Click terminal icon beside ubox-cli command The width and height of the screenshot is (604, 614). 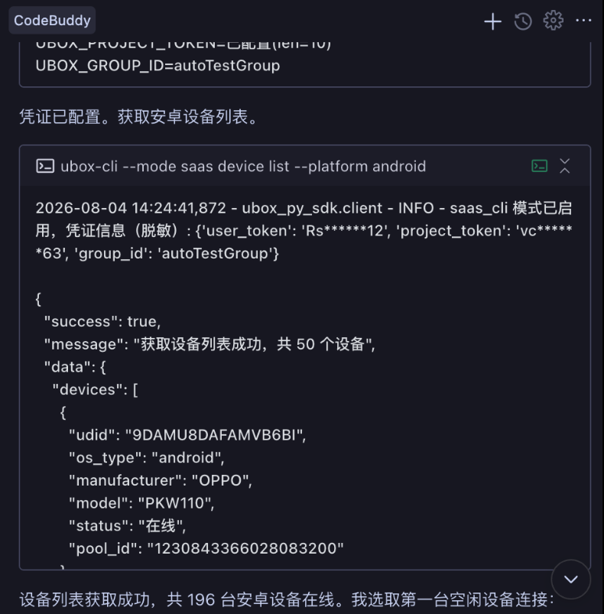pyautogui.click(x=45, y=166)
